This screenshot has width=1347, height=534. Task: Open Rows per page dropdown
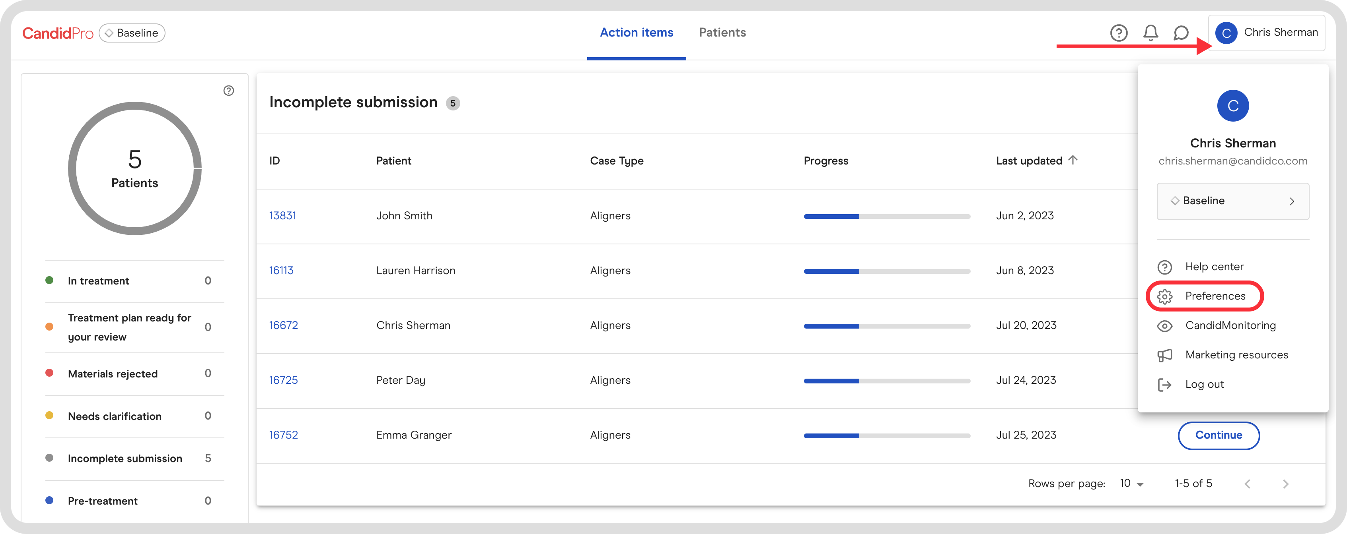[1131, 483]
